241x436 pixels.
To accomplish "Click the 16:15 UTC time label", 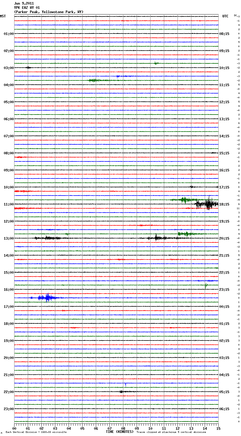I will pos(224,170).
